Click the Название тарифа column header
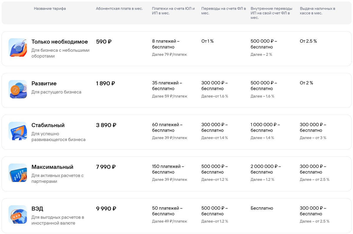 tap(50, 9)
